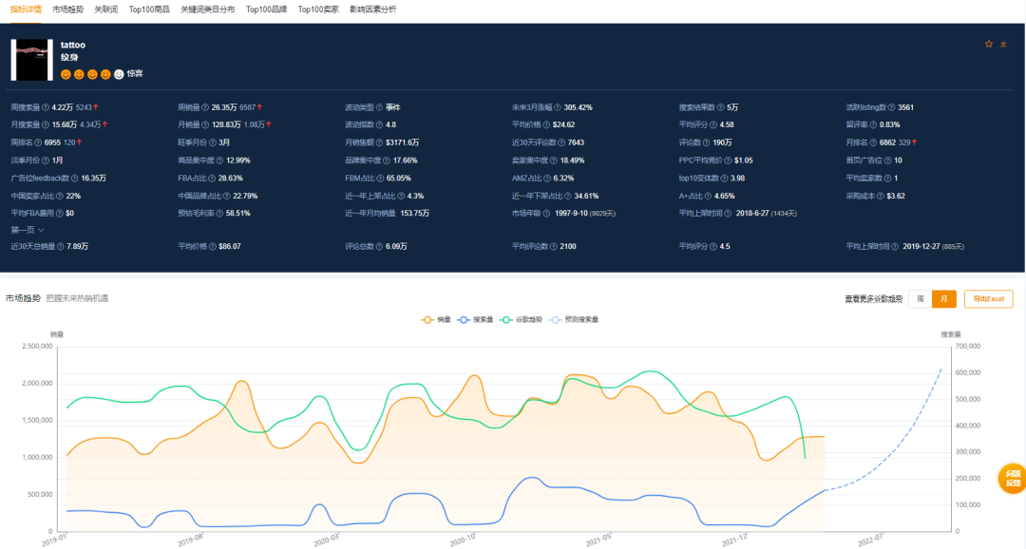Open the 关联词 tab

click(106, 9)
